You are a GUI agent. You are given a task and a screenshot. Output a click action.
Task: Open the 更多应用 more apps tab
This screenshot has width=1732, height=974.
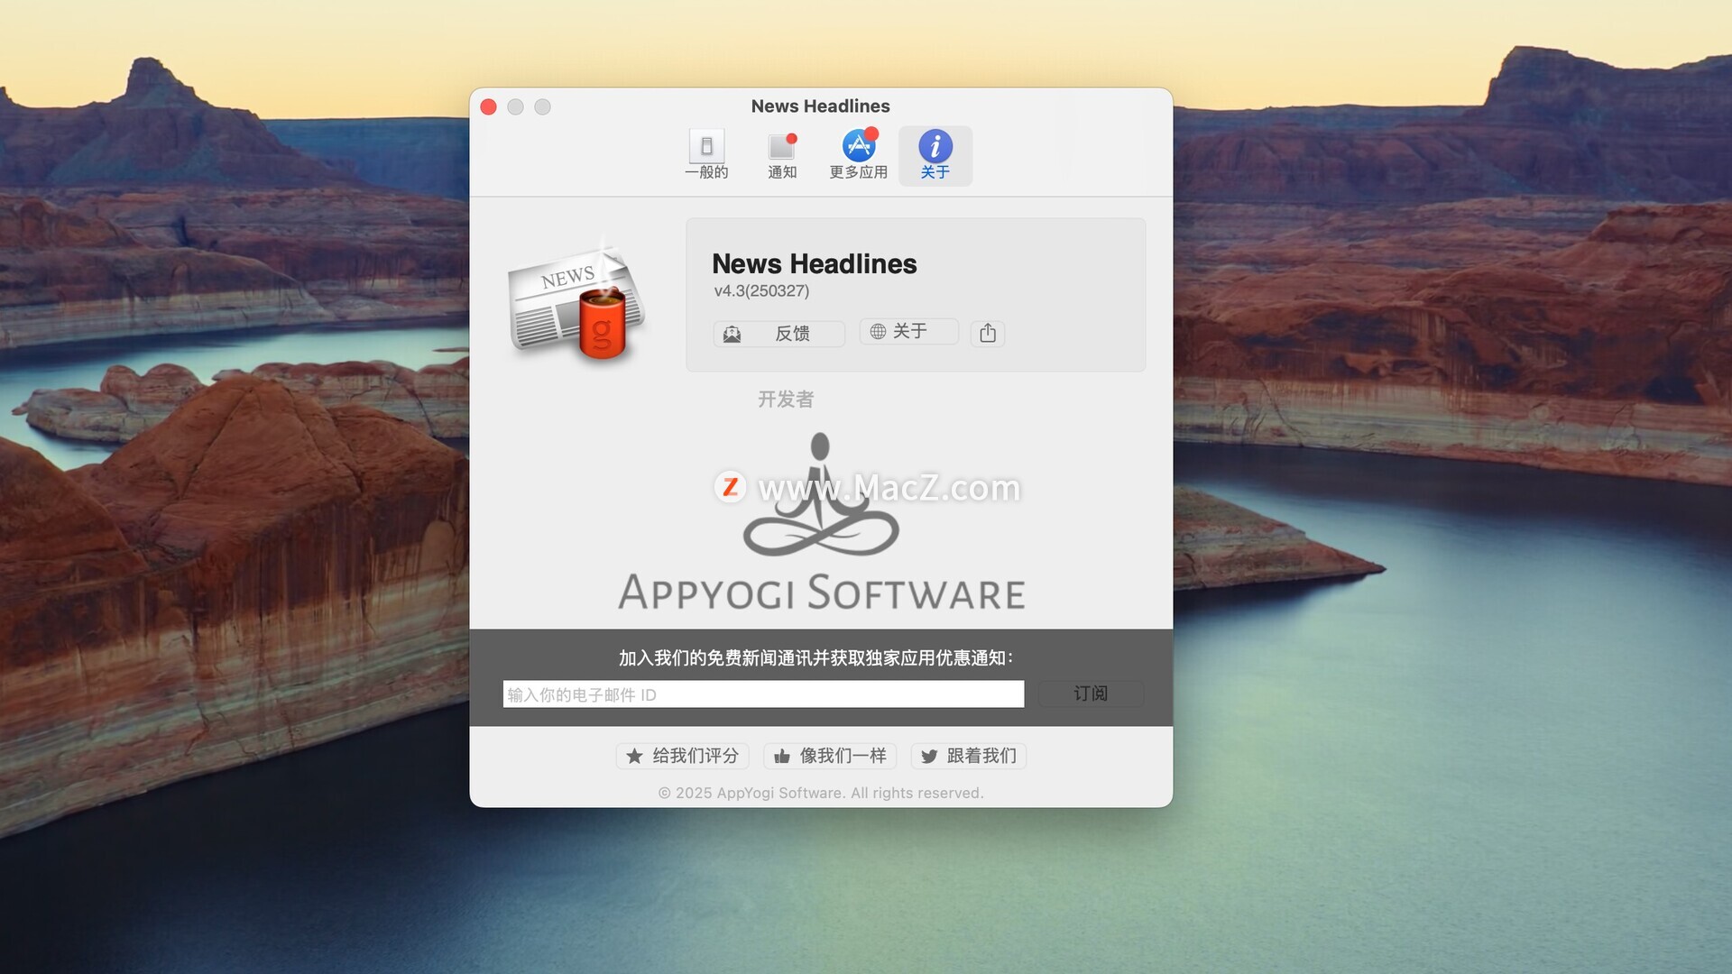[x=858, y=155]
